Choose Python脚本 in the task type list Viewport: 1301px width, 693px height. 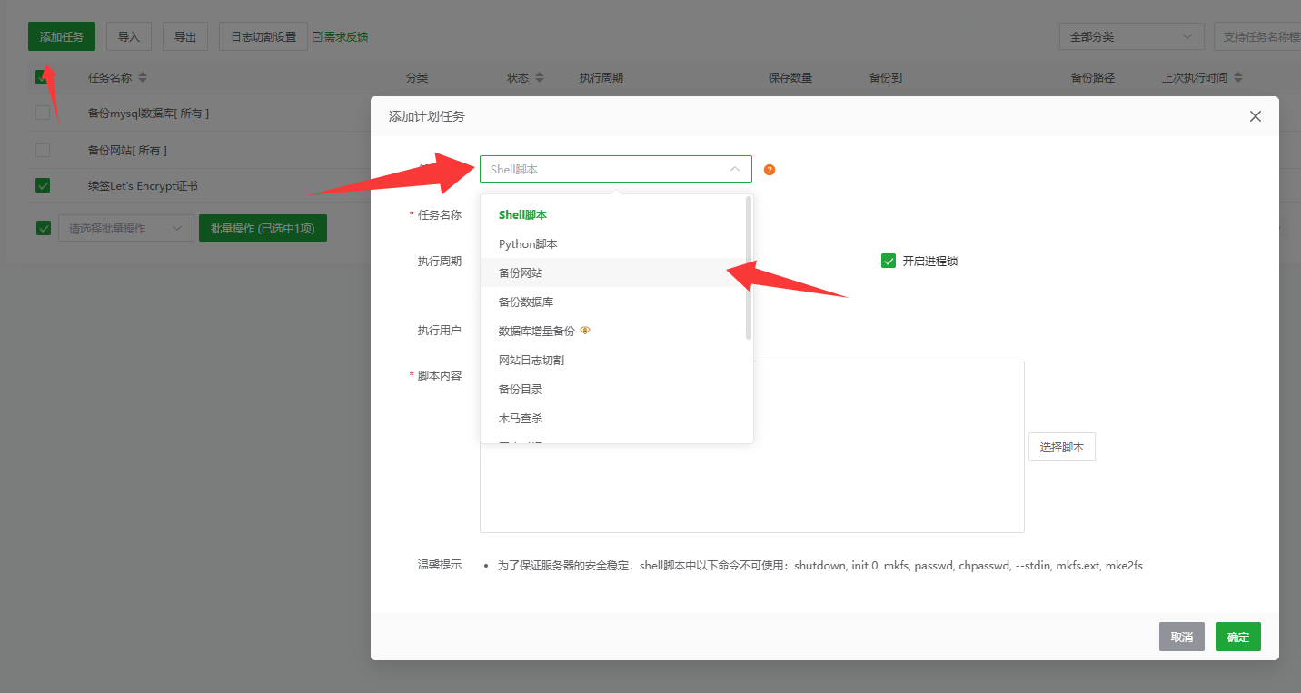click(x=528, y=244)
